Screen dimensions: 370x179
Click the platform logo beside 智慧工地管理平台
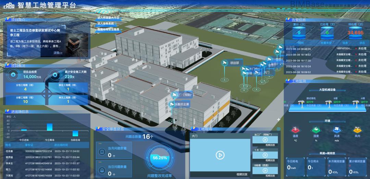tap(9, 6)
